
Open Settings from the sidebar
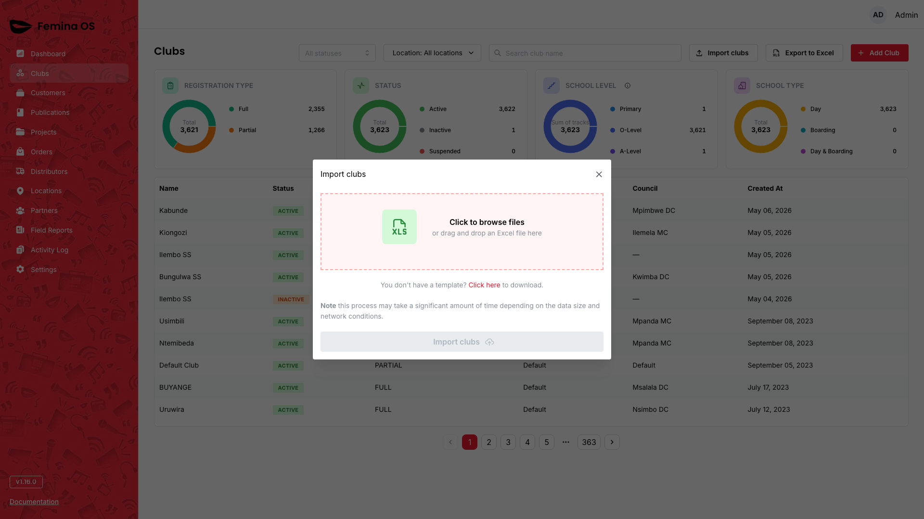69,270
